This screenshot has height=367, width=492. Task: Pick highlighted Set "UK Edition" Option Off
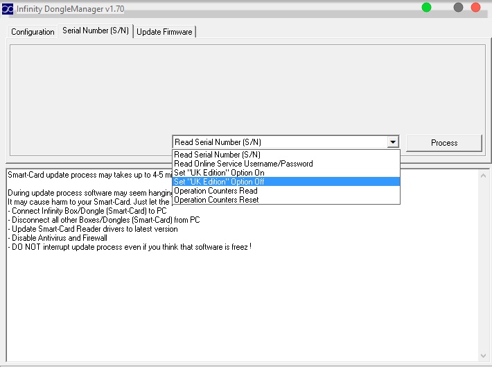tap(286, 182)
